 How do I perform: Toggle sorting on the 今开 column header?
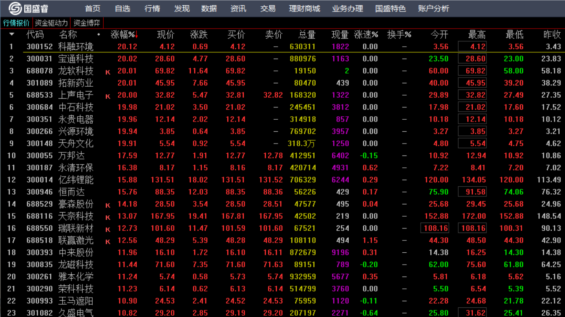[438, 35]
